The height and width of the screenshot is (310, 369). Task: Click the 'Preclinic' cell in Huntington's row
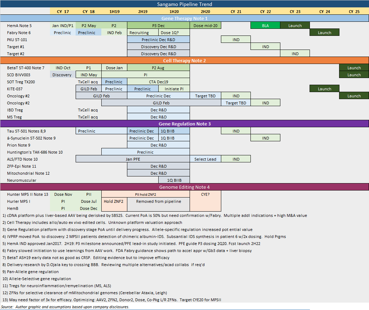tap(145, 152)
